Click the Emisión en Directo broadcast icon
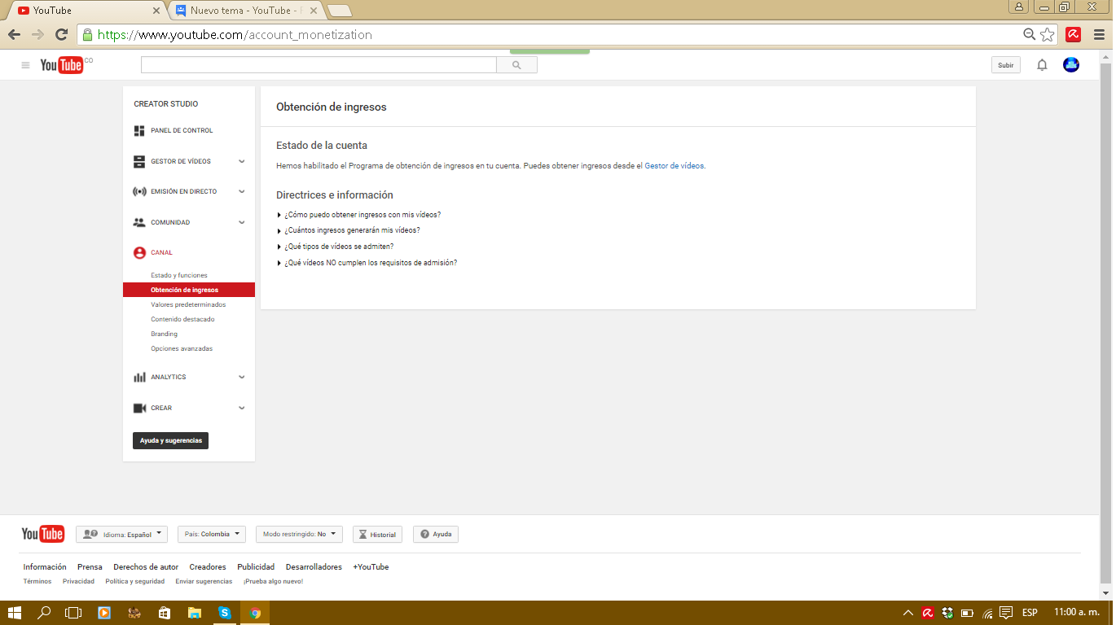Viewport: 1116px width, 625px height. click(139, 192)
